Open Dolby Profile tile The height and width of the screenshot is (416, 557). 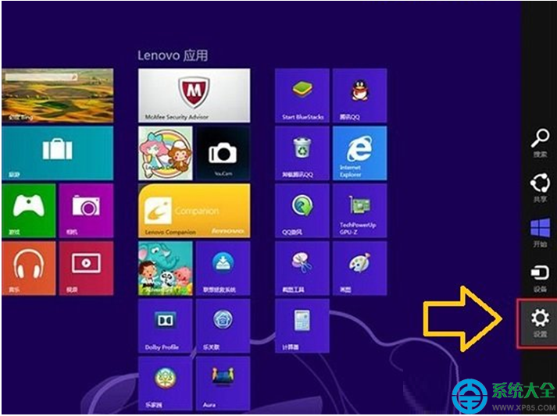[165, 325]
